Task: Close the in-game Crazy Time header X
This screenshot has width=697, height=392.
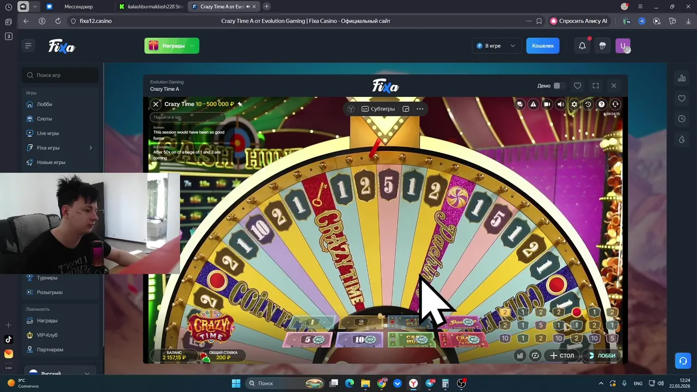Action: [156, 104]
